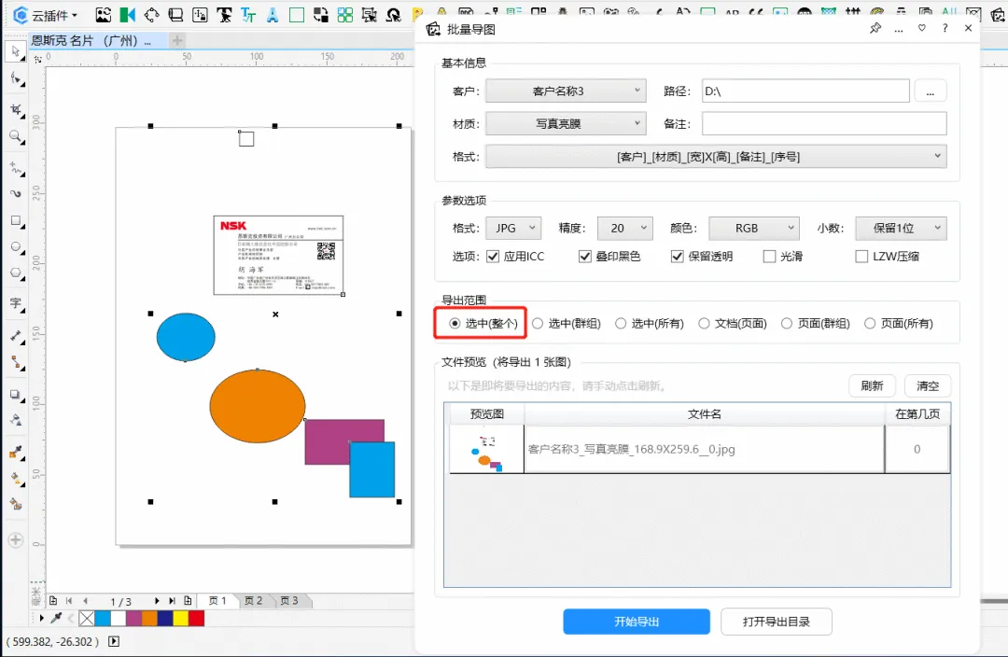
Task: Enable the 光滑 checkbox
Action: [x=769, y=257]
